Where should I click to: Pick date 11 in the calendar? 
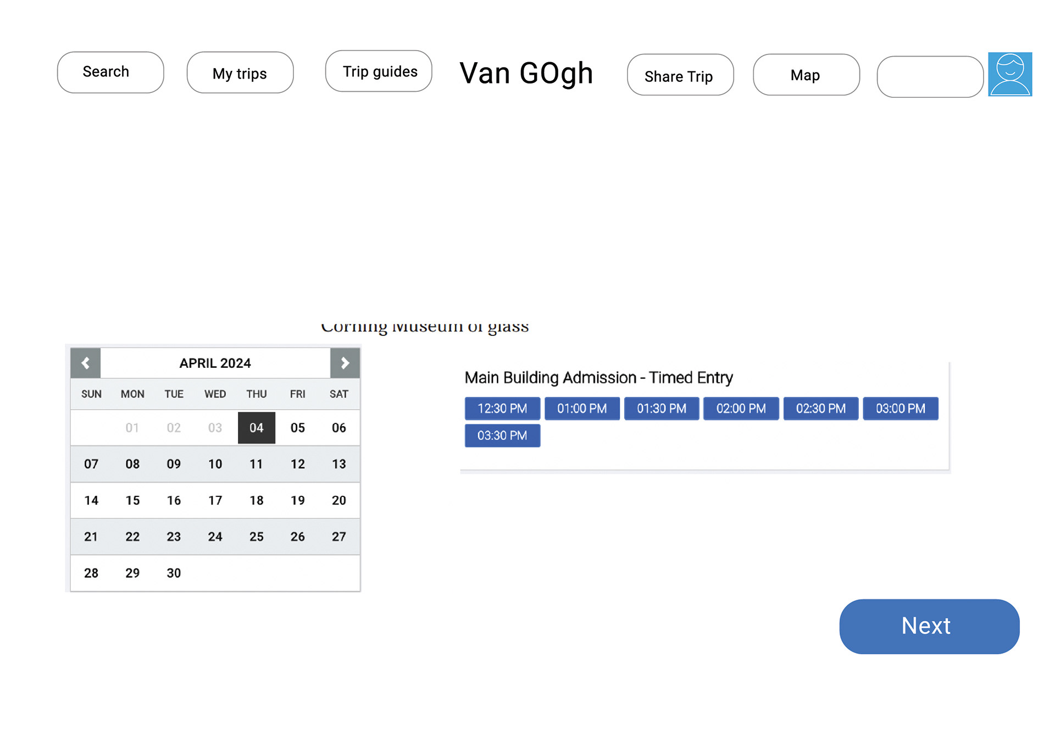click(257, 464)
